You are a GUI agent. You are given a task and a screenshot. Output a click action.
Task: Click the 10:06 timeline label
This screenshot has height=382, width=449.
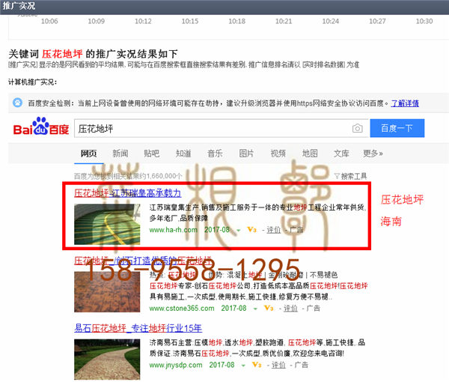(x=49, y=21)
